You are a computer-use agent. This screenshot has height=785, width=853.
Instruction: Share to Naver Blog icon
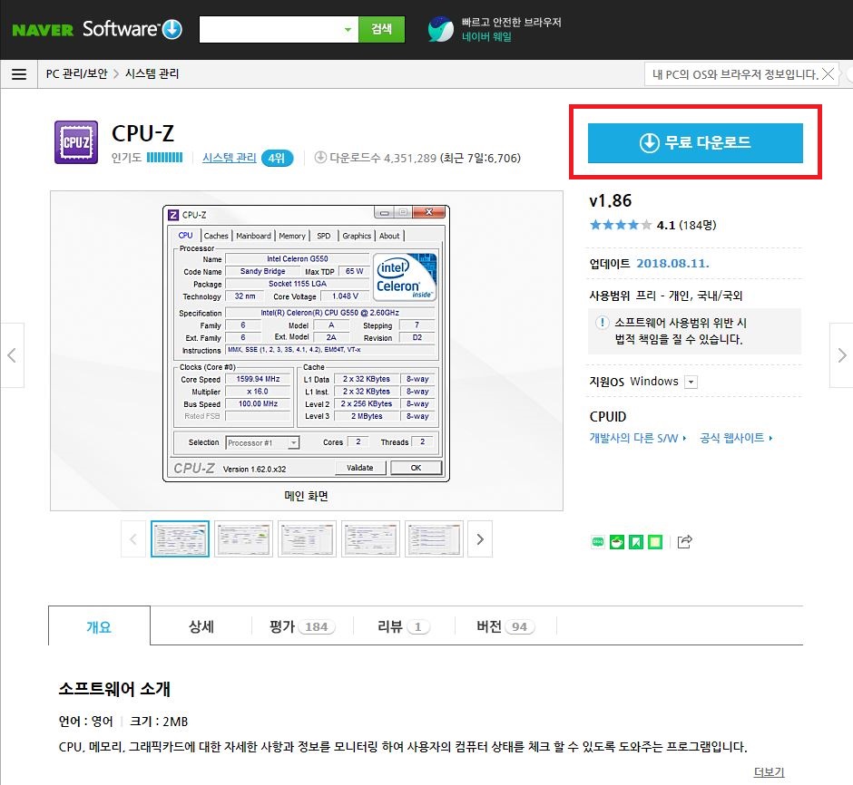click(597, 542)
